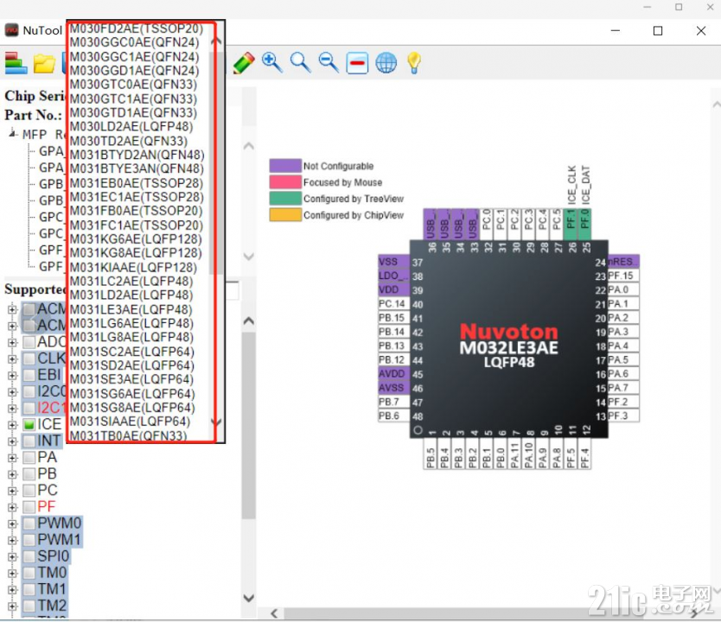Check the PB module checkbox

[x=29, y=474]
